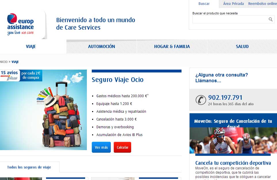The image size is (277, 180).
Task: Focus the product search input field
Action: point(233,19)
